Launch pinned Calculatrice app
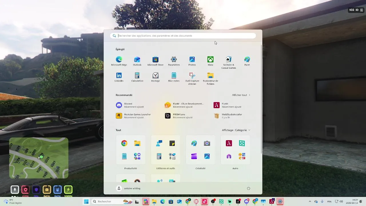This screenshot has height=206, width=366. point(137,77)
